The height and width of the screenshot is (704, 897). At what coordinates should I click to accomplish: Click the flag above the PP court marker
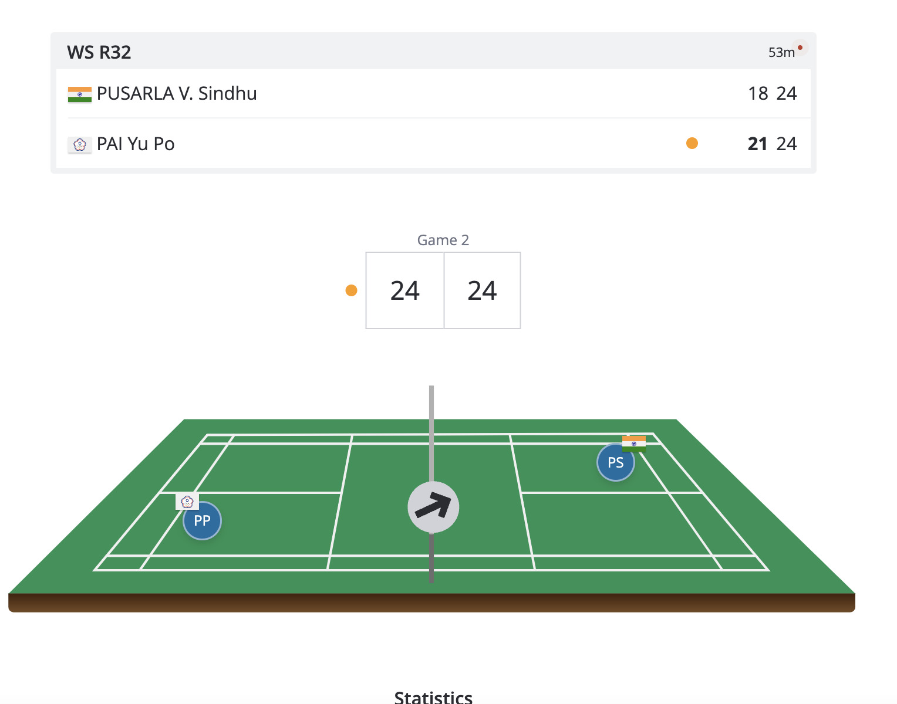click(x=187, y=502)
